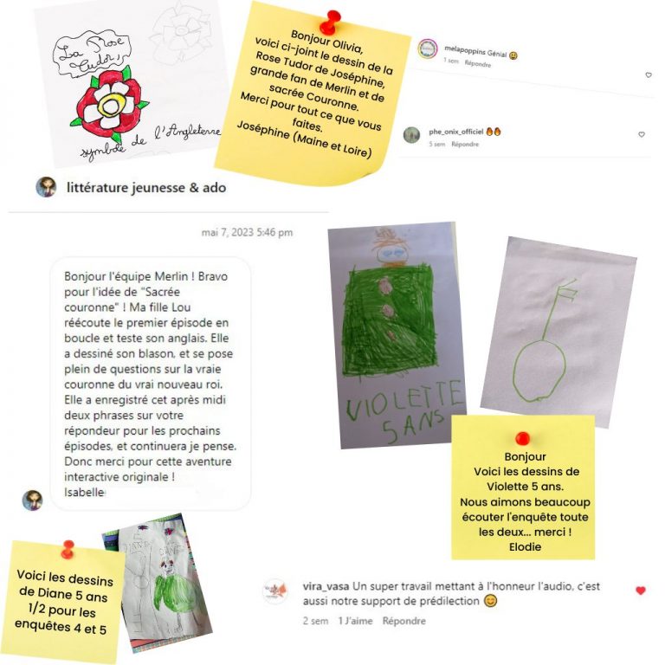The image size is (665, 665).
Task: Open phe_onix_officiel profile avatar
Action: pos(411,135)
